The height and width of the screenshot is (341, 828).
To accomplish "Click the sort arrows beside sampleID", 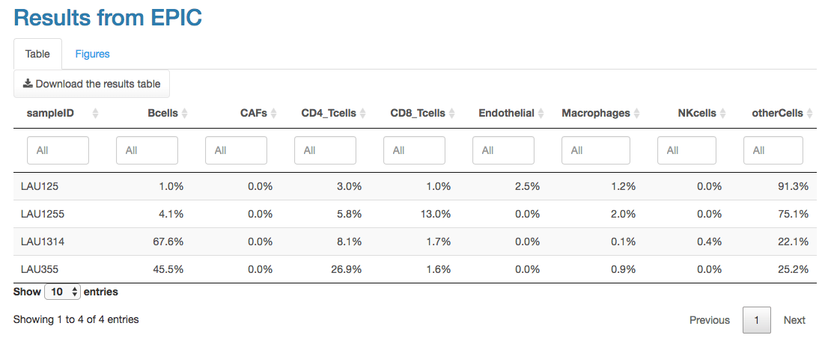I will [x=95, y=114].
